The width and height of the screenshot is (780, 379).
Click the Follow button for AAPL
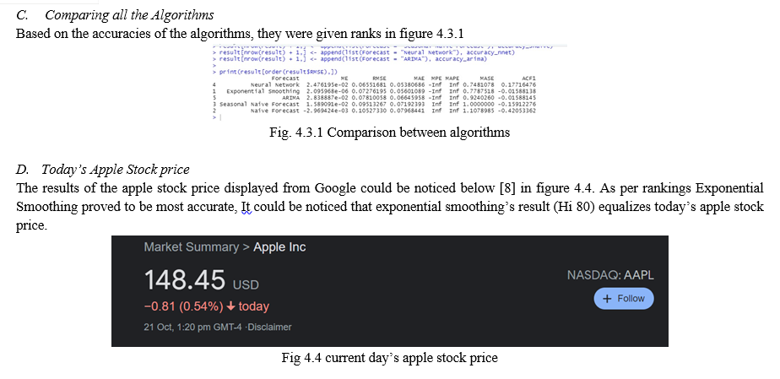624,299
